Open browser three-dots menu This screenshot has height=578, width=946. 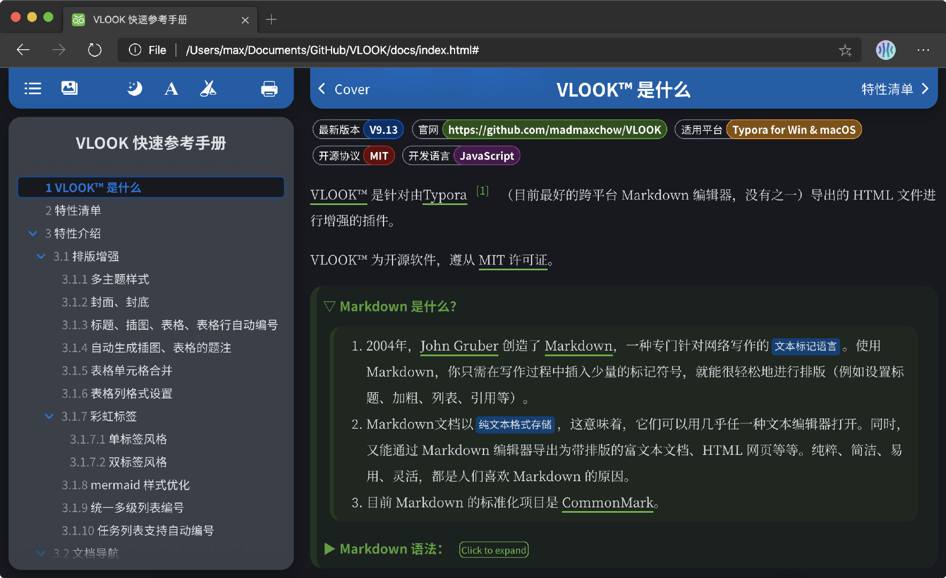pos(923,50)
